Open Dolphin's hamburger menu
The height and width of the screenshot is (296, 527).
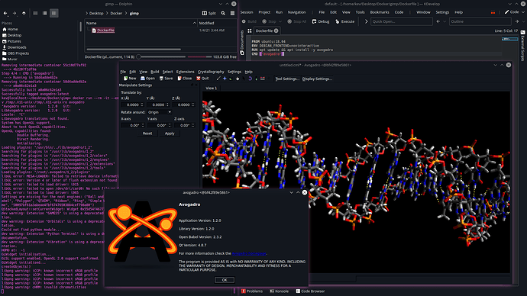point(232,13)
